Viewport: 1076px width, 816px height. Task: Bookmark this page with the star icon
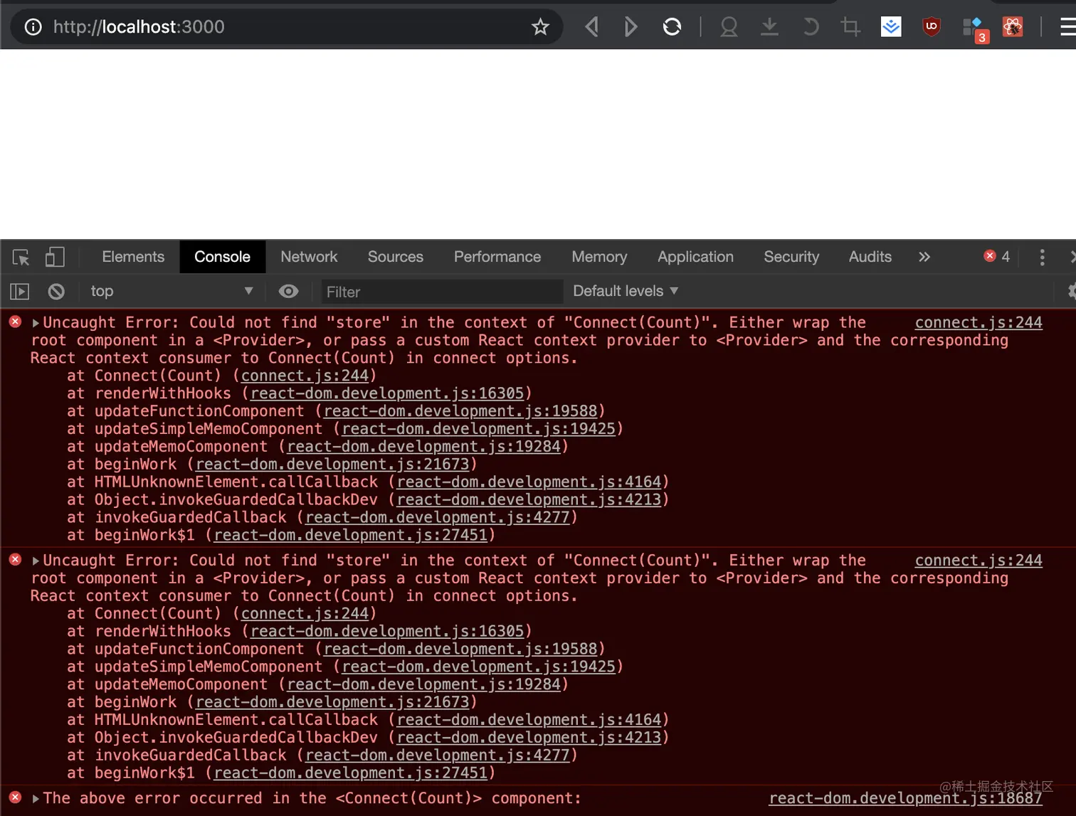coord(540,27)
